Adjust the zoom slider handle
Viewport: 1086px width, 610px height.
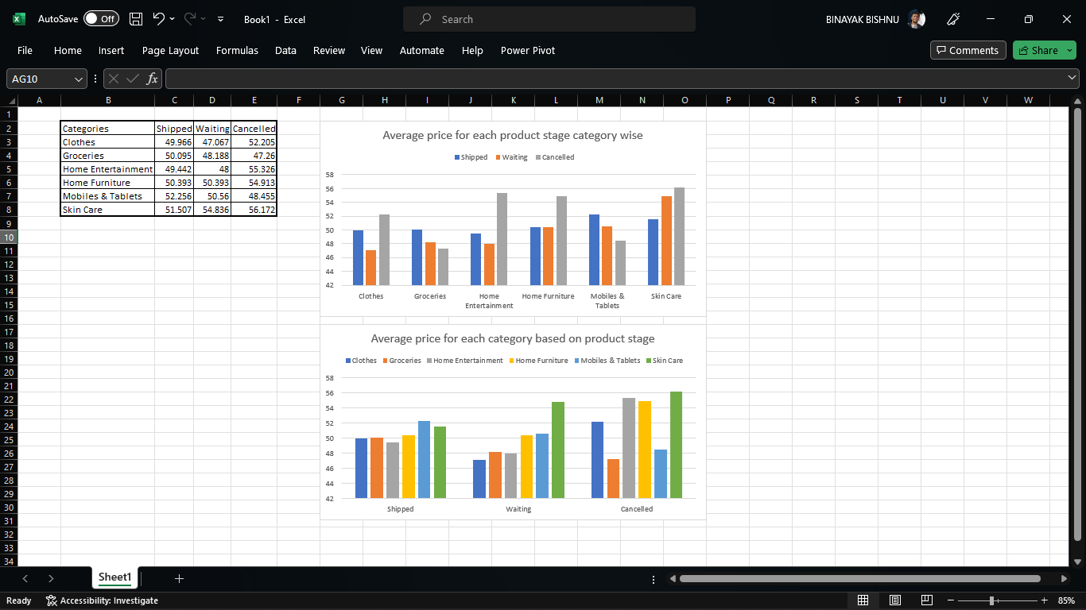pos(991,600)
